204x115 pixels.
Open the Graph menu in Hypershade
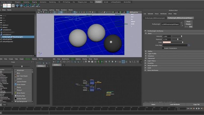coord(21,59)
